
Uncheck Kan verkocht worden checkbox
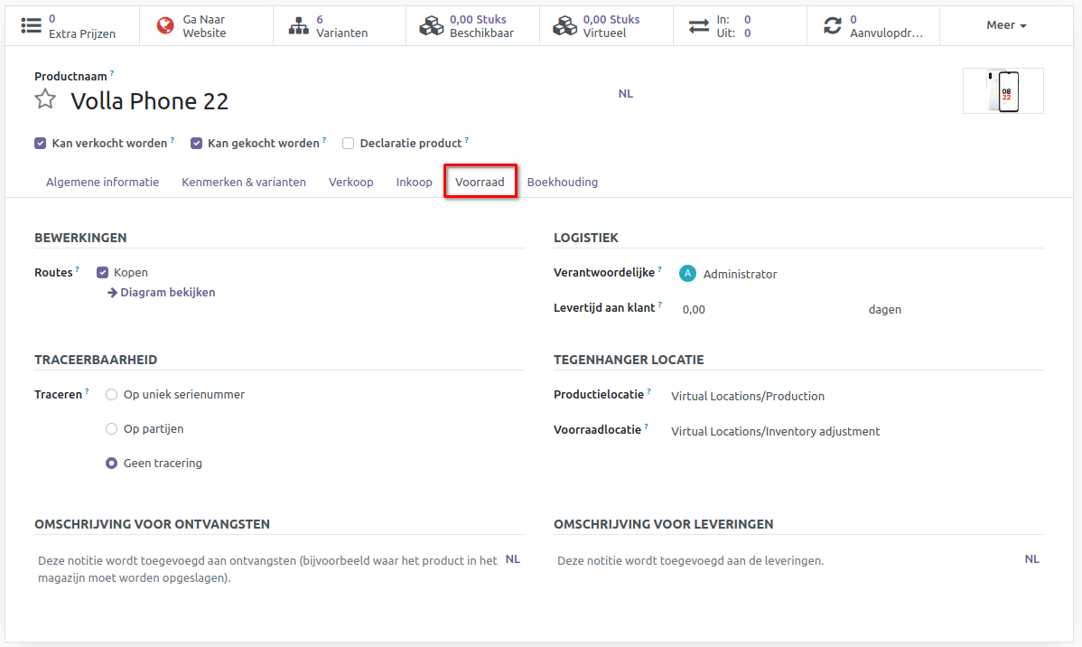[x=41, y=143]
